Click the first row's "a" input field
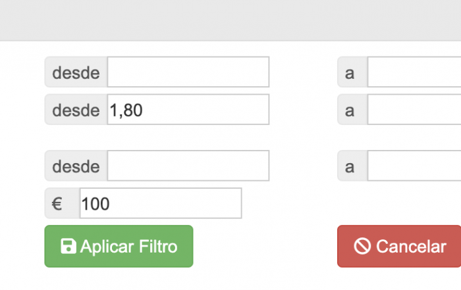This screenshot has width=461, height=290. coord(414,72)
